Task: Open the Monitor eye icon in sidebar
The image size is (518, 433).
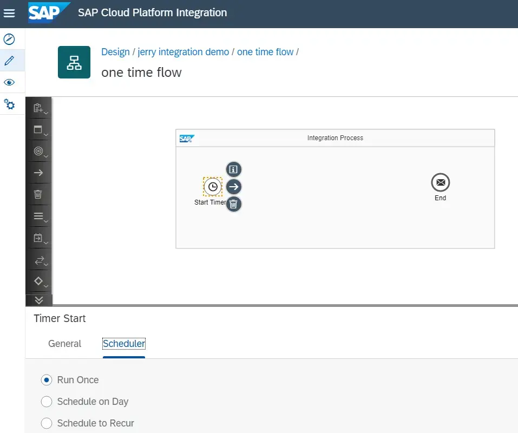Action: tap(9, 82)
